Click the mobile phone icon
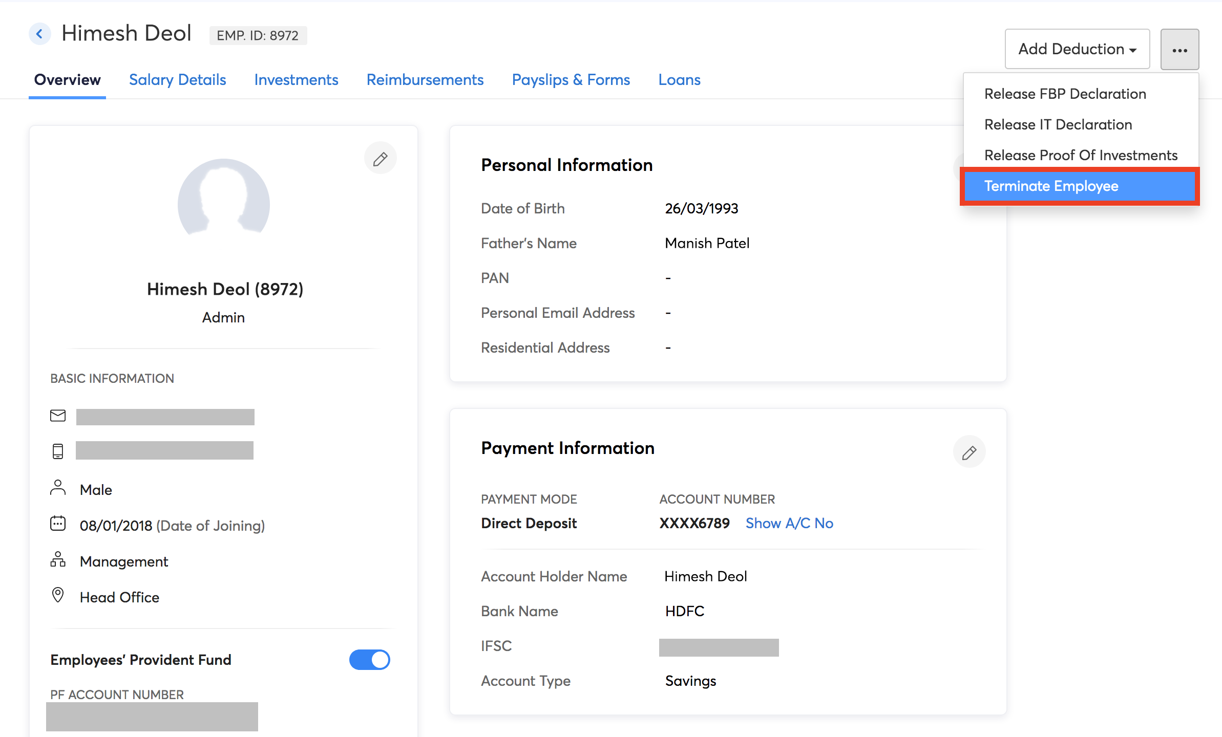Viewport: 1222px width, 737px height. point(58,451)
